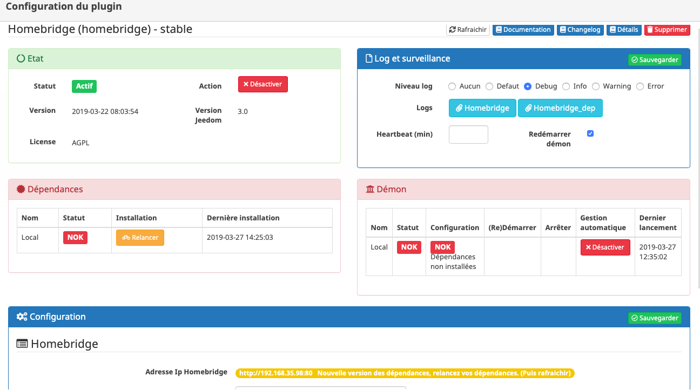Click the list icon beside the Homebridge heading
The height and width of the screenshot is (390, 700).
click(x=22, y=344)
